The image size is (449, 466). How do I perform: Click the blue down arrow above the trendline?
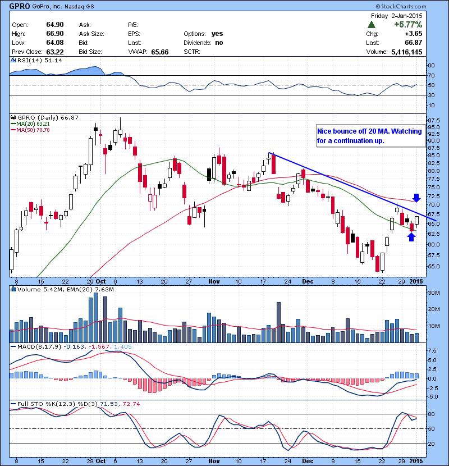click(416, 198)
